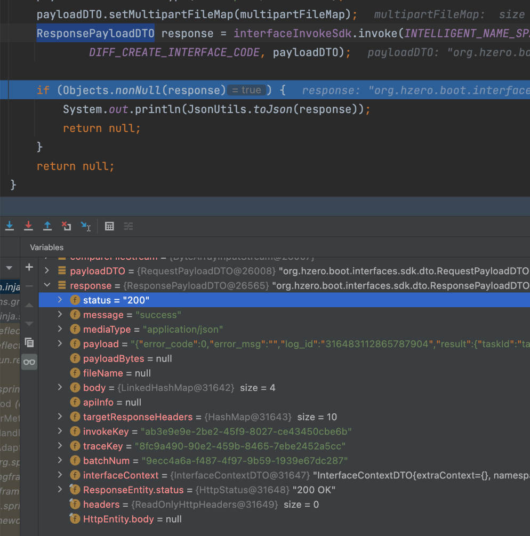
Task: Click the field icon beside targetResponseHeaders
Action: (75, 417)
